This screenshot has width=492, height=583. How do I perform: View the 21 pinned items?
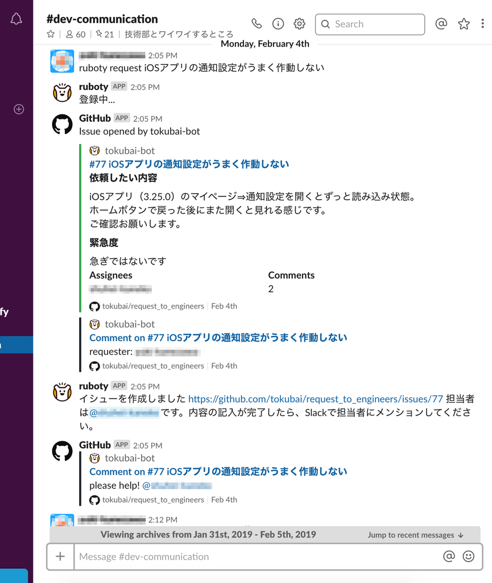click(105, 35)
